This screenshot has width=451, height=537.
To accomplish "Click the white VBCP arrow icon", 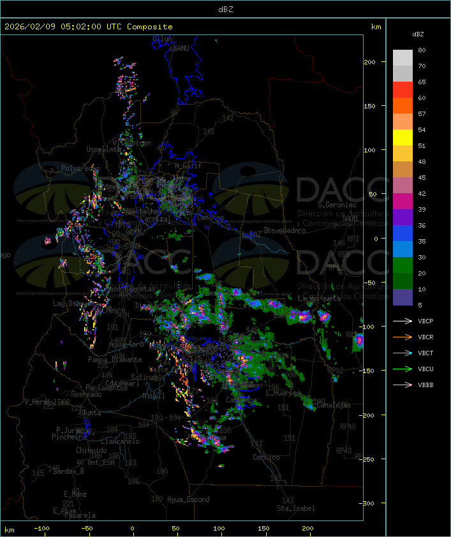I will [403, 321].
